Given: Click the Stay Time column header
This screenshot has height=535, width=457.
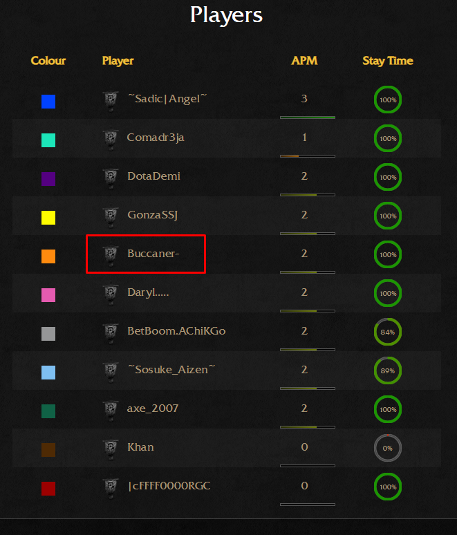Looking at the screenshot, I should [388, 61].
